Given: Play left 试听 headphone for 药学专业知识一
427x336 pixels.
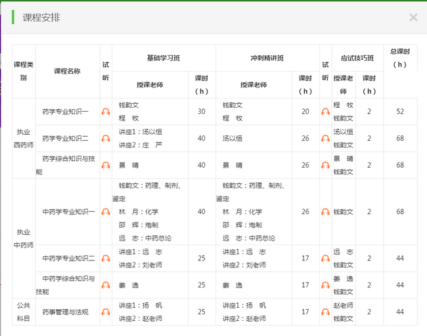Looking at the screenshot, I should tap(106, 112).
